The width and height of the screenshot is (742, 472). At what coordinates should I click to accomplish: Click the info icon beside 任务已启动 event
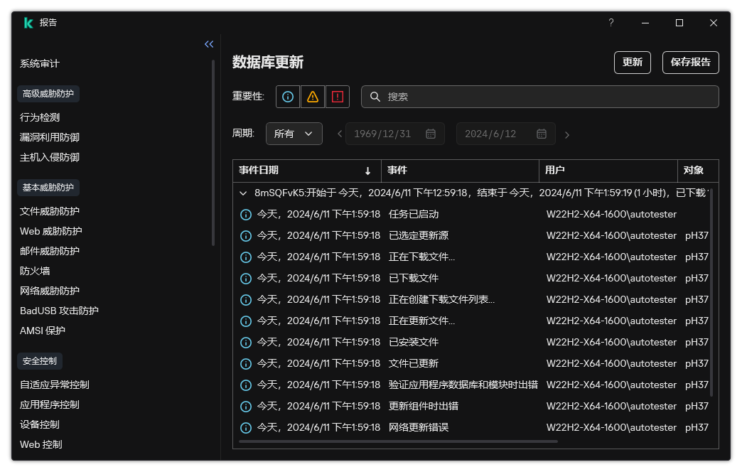246,214
